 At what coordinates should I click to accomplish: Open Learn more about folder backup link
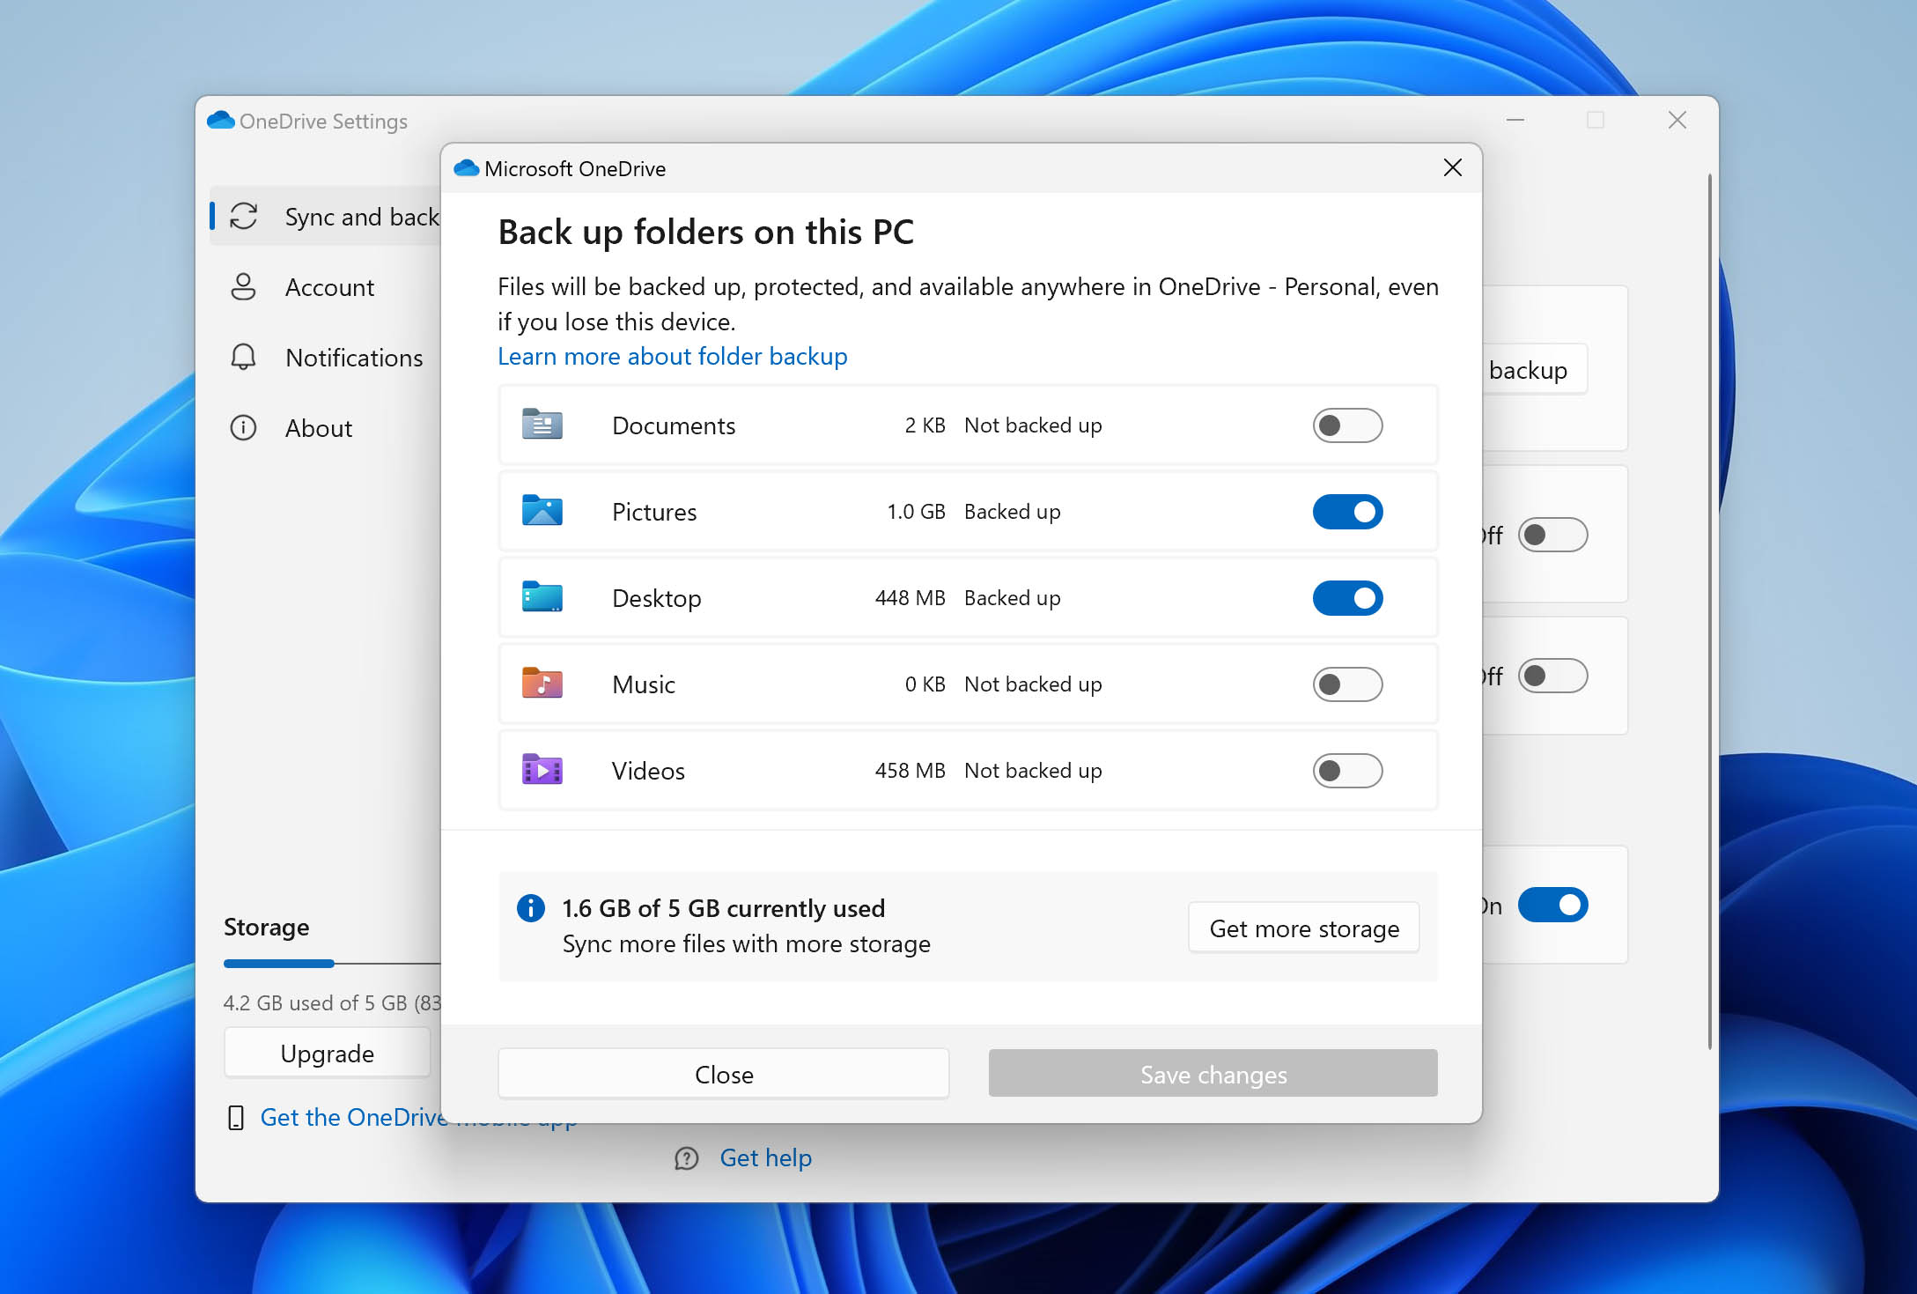673,356
